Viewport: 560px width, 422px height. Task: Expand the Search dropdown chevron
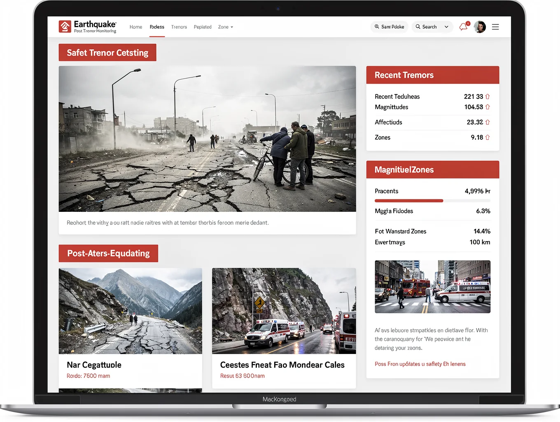[x=446, y=27]
